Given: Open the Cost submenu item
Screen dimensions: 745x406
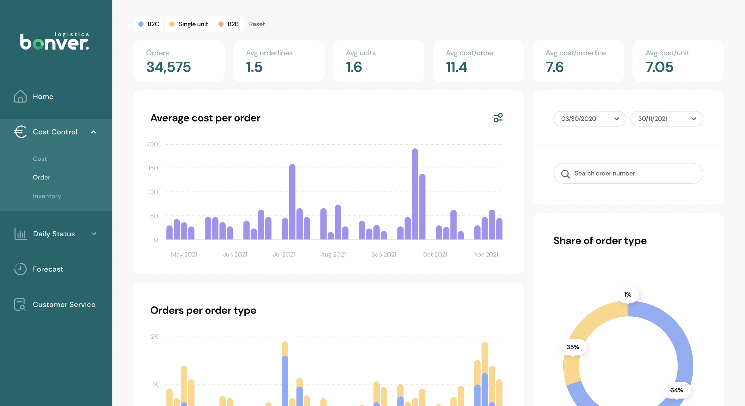Looking at the screenshot, I should tap(40, 159).
